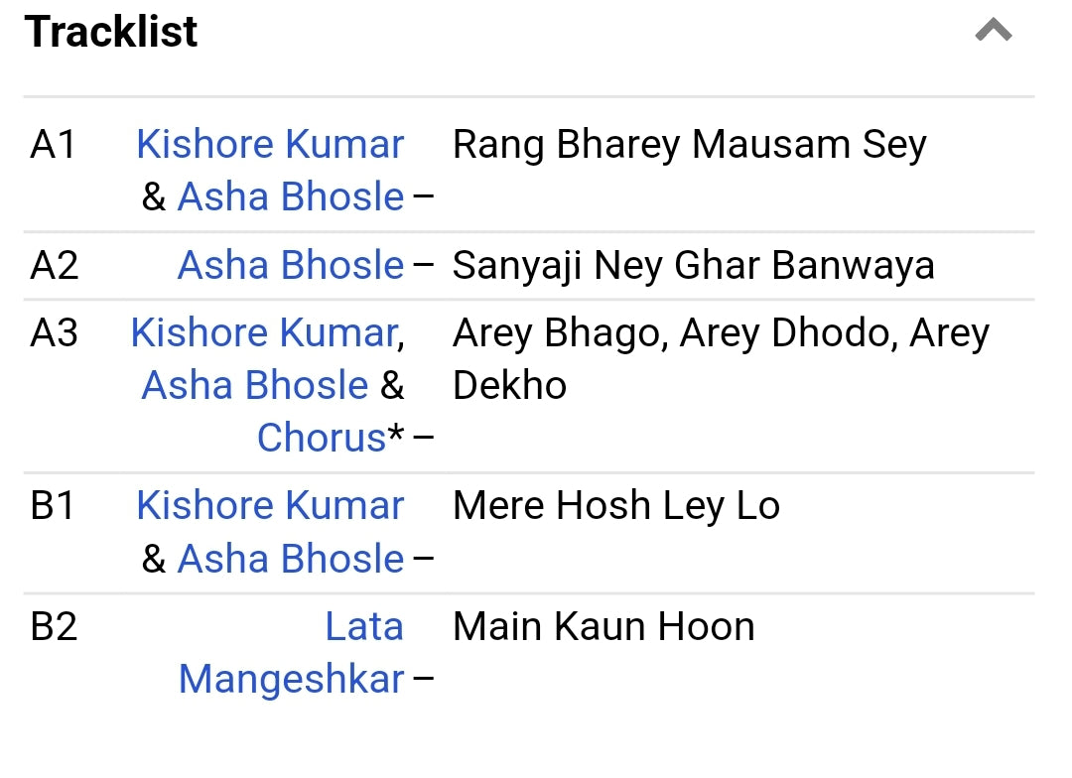The width and height of the screenshot is (1072, 778).
Task: Open Kishore Kumar link on track B1
Action: (270, 506)
